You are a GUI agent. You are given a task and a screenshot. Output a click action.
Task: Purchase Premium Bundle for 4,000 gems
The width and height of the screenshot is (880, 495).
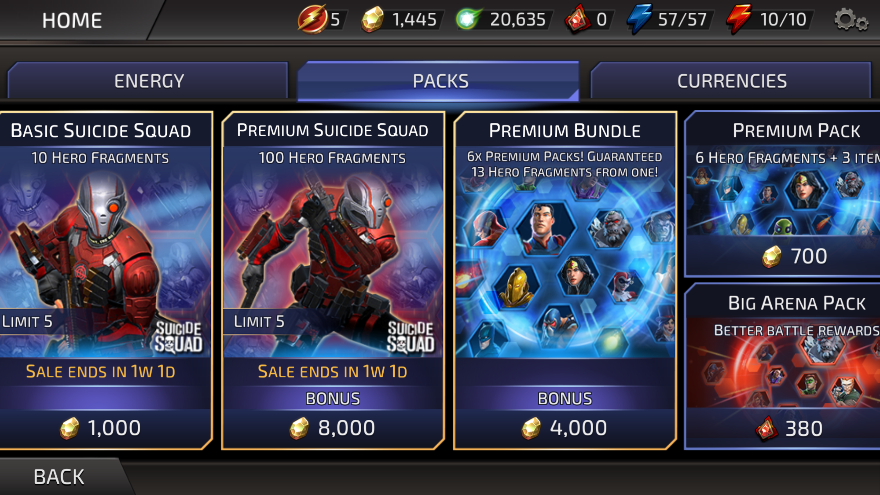point(565,428)
